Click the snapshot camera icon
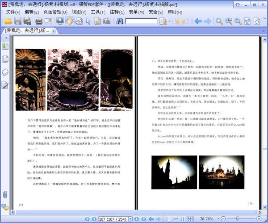Image resolution: width=268 pixels, height=223 pixels. tap(107, 21)
